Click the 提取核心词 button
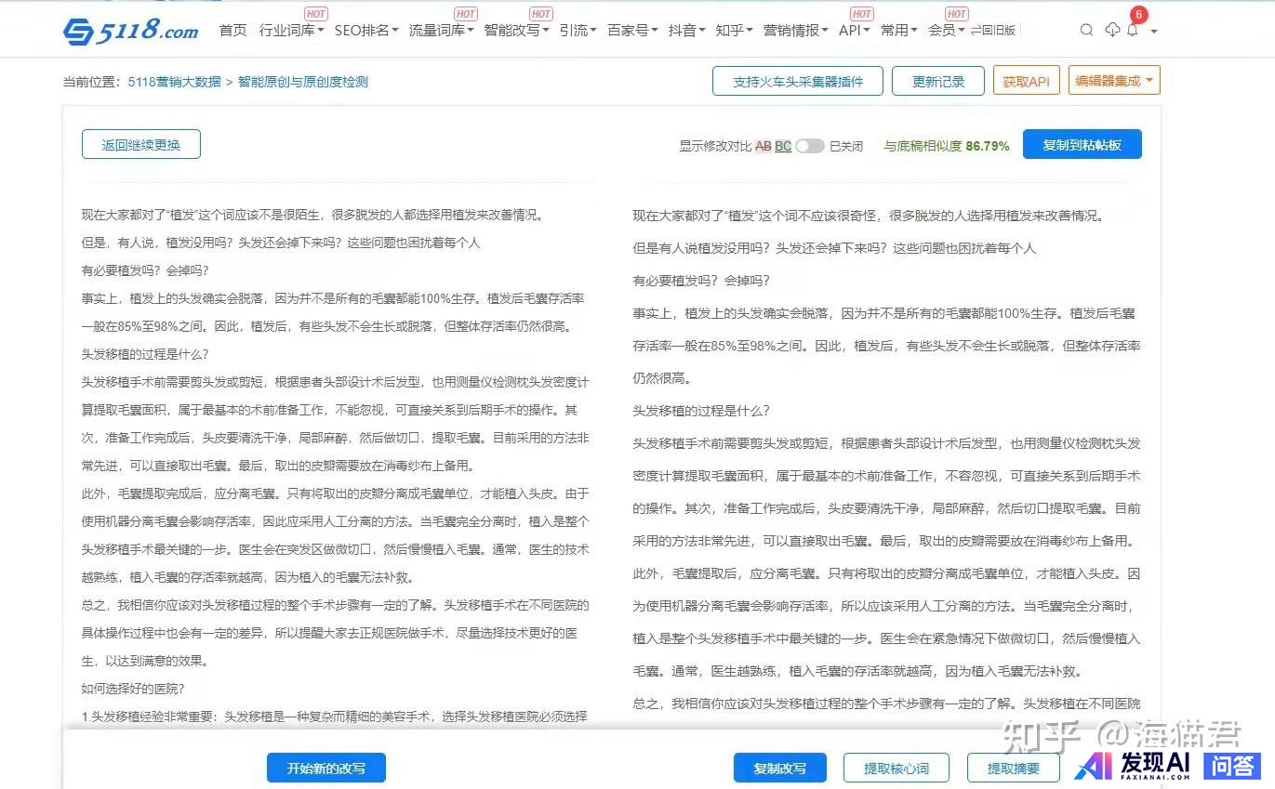The height and width of the screenshot is (789, 1275). [x=896, y=769]
